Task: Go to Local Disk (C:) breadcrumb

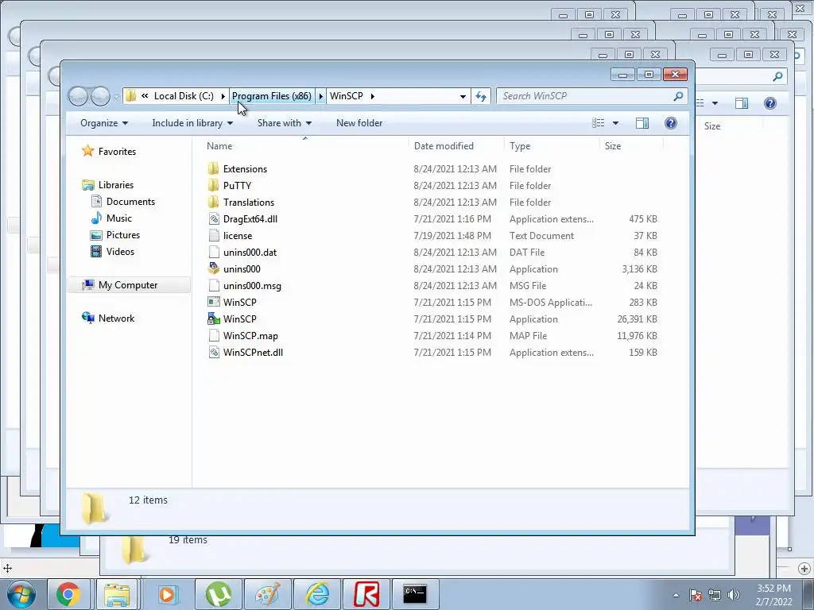Action: [184, 96]
